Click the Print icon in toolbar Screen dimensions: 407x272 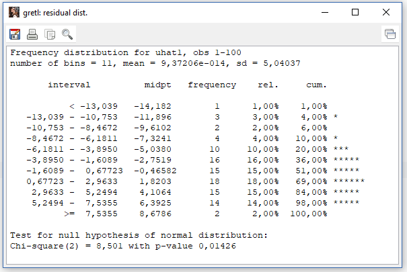click(x=32, y=34)
